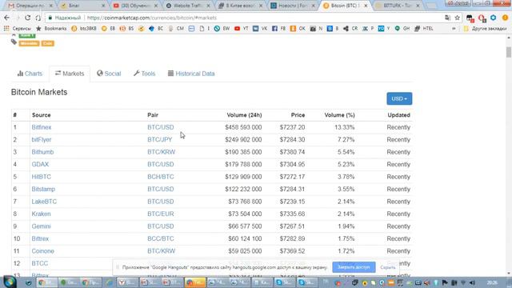512x288 pixels.
Task: Click the page vertical scrollbar thumb
Action: pyautogui.click(x=509, y=52)
